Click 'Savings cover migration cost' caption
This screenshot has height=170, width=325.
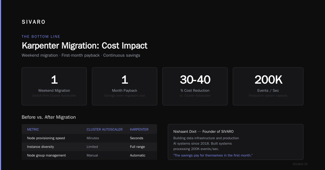[x=125, y=96]
